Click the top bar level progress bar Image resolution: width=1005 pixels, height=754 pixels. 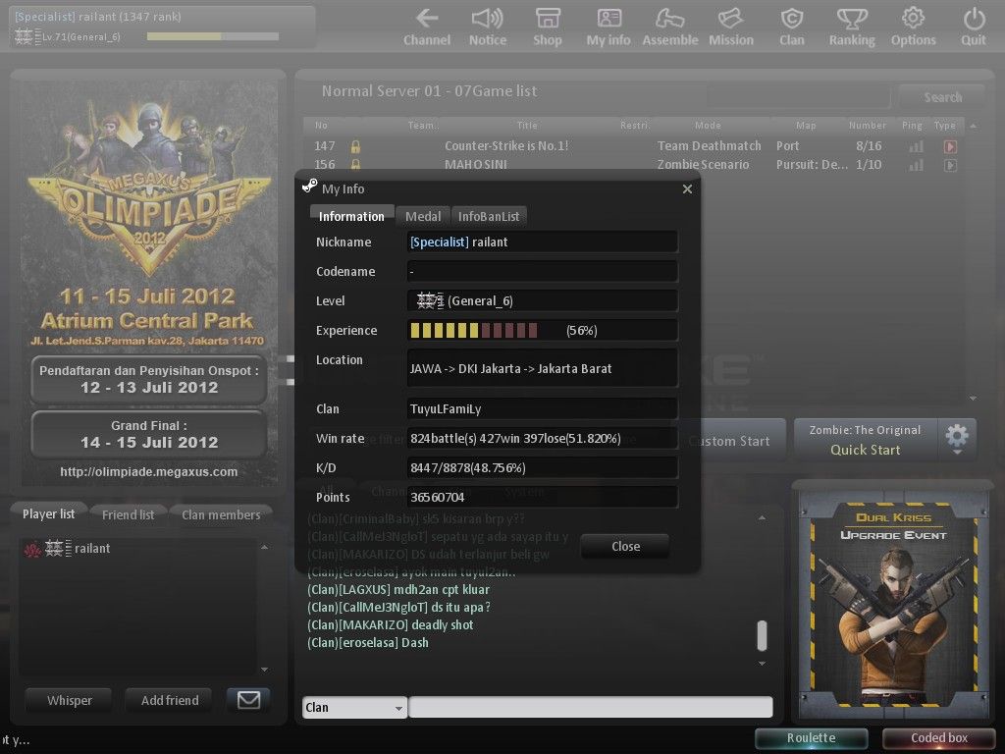[213, 36]
